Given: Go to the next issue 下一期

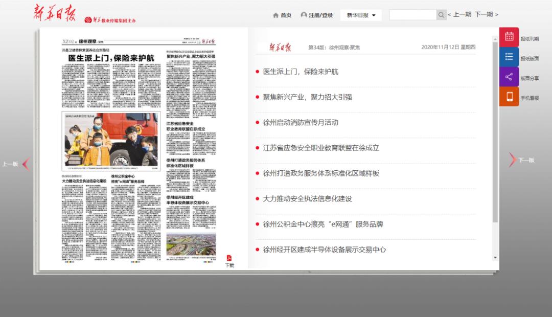Looking at the screenshot, I should (x=486, y=15).
